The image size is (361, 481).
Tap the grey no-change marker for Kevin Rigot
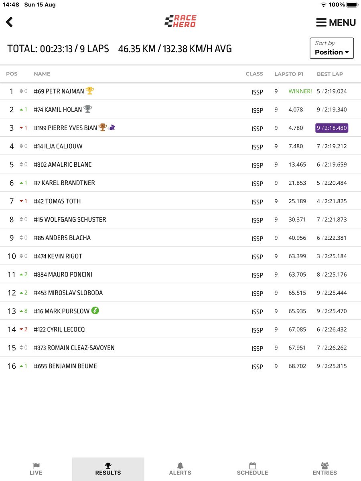click(24, 256)
